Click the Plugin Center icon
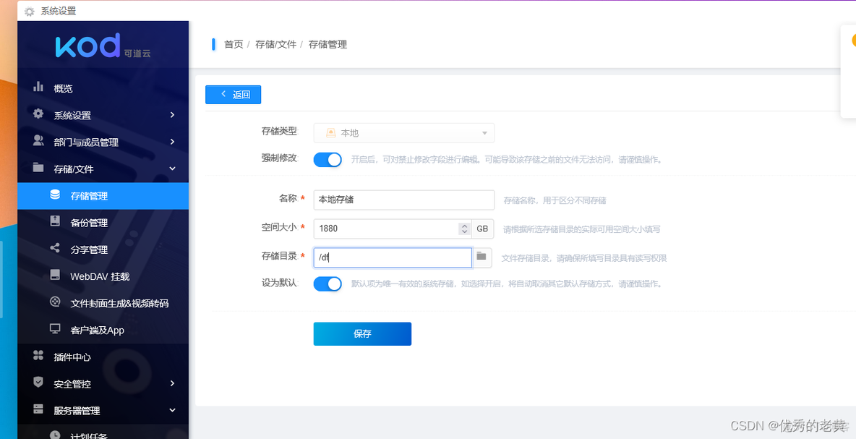This screenshot has height=439, width=856. (38, 356)
